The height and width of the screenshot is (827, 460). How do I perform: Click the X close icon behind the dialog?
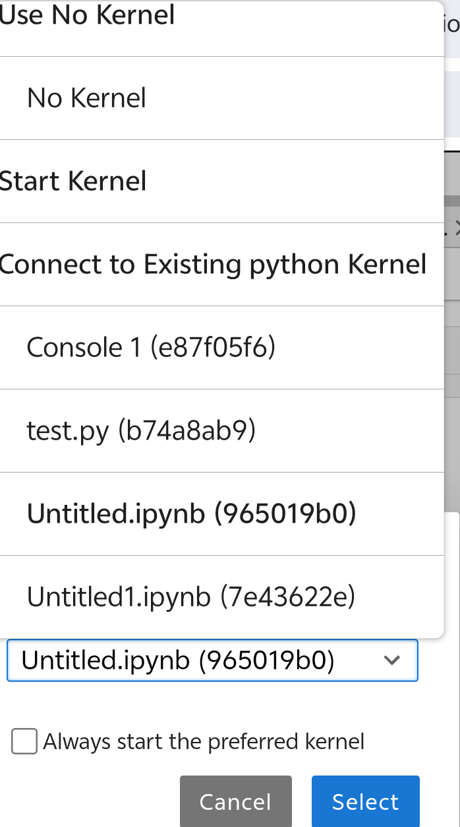457,229
